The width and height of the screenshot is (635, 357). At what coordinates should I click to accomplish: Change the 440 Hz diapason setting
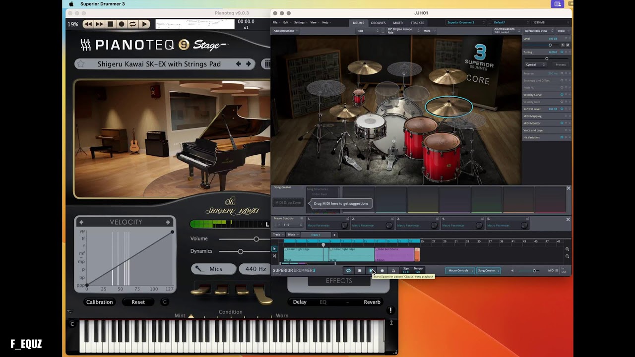click(255, 269)
